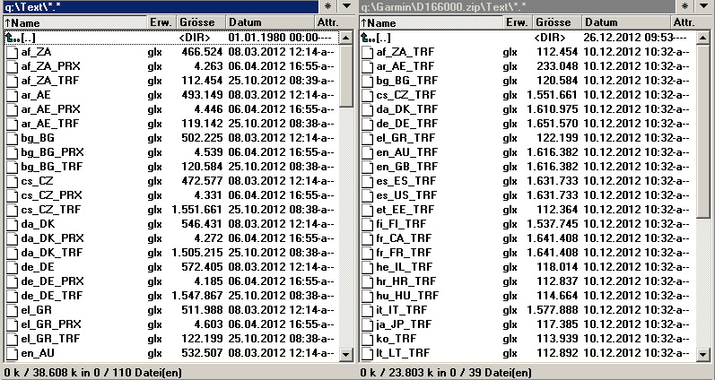Click file icon beside hu_HU_TRF
The width and height of the screenshot is (715, 380).
[x=368, y=296]
